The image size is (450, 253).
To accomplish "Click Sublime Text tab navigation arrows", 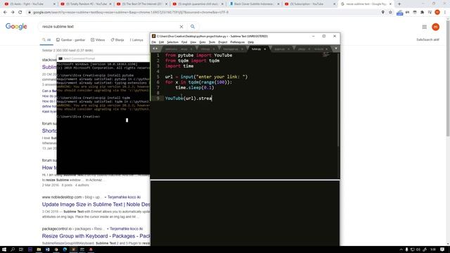I will point(155,48).
